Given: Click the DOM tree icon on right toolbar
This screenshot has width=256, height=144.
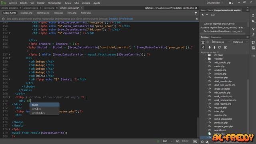Looking at the screenshot, I should coord(253,29).
